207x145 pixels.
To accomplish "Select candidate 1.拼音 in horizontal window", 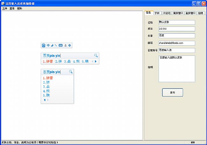I will tap(48, 62).
